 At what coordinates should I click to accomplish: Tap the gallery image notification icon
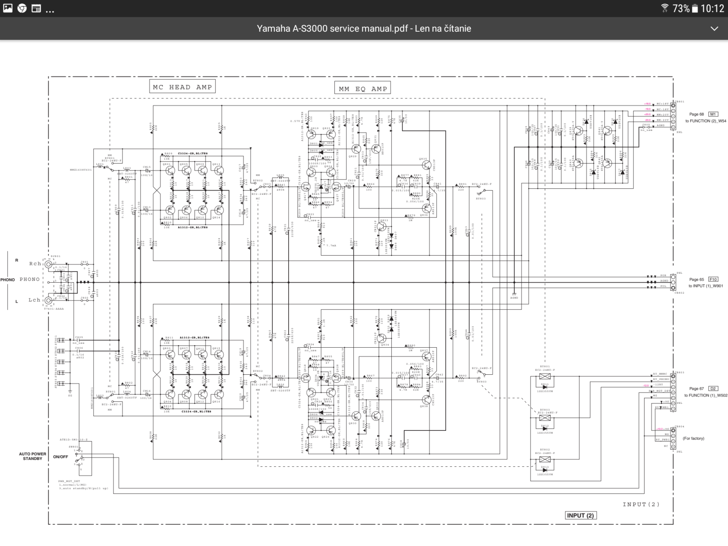[8, 8]
